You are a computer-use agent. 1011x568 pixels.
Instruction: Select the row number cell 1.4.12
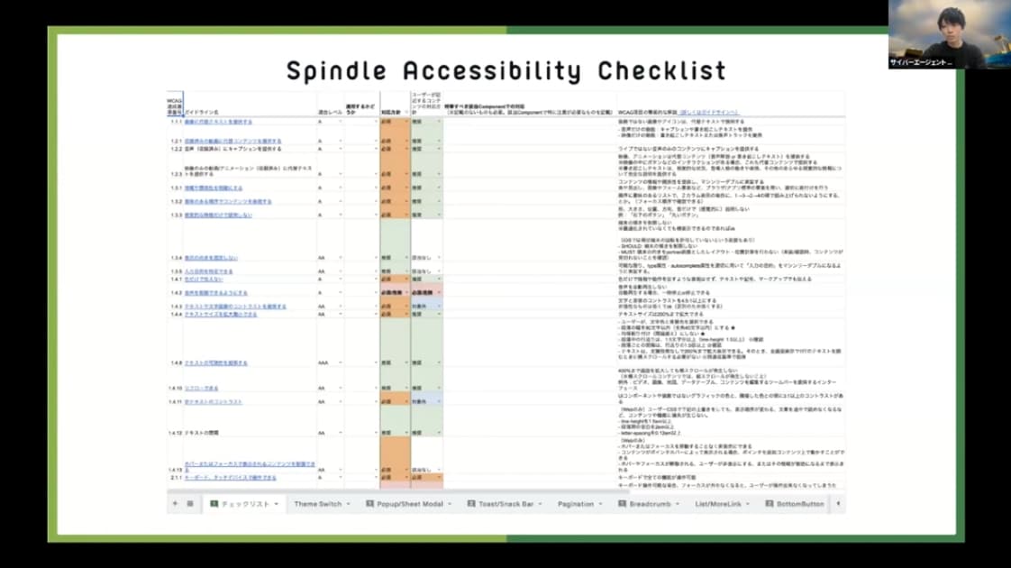176,433
